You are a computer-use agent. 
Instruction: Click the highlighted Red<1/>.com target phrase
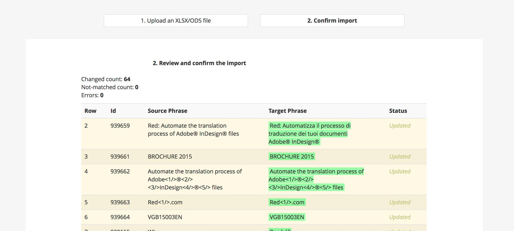[287, 203]
